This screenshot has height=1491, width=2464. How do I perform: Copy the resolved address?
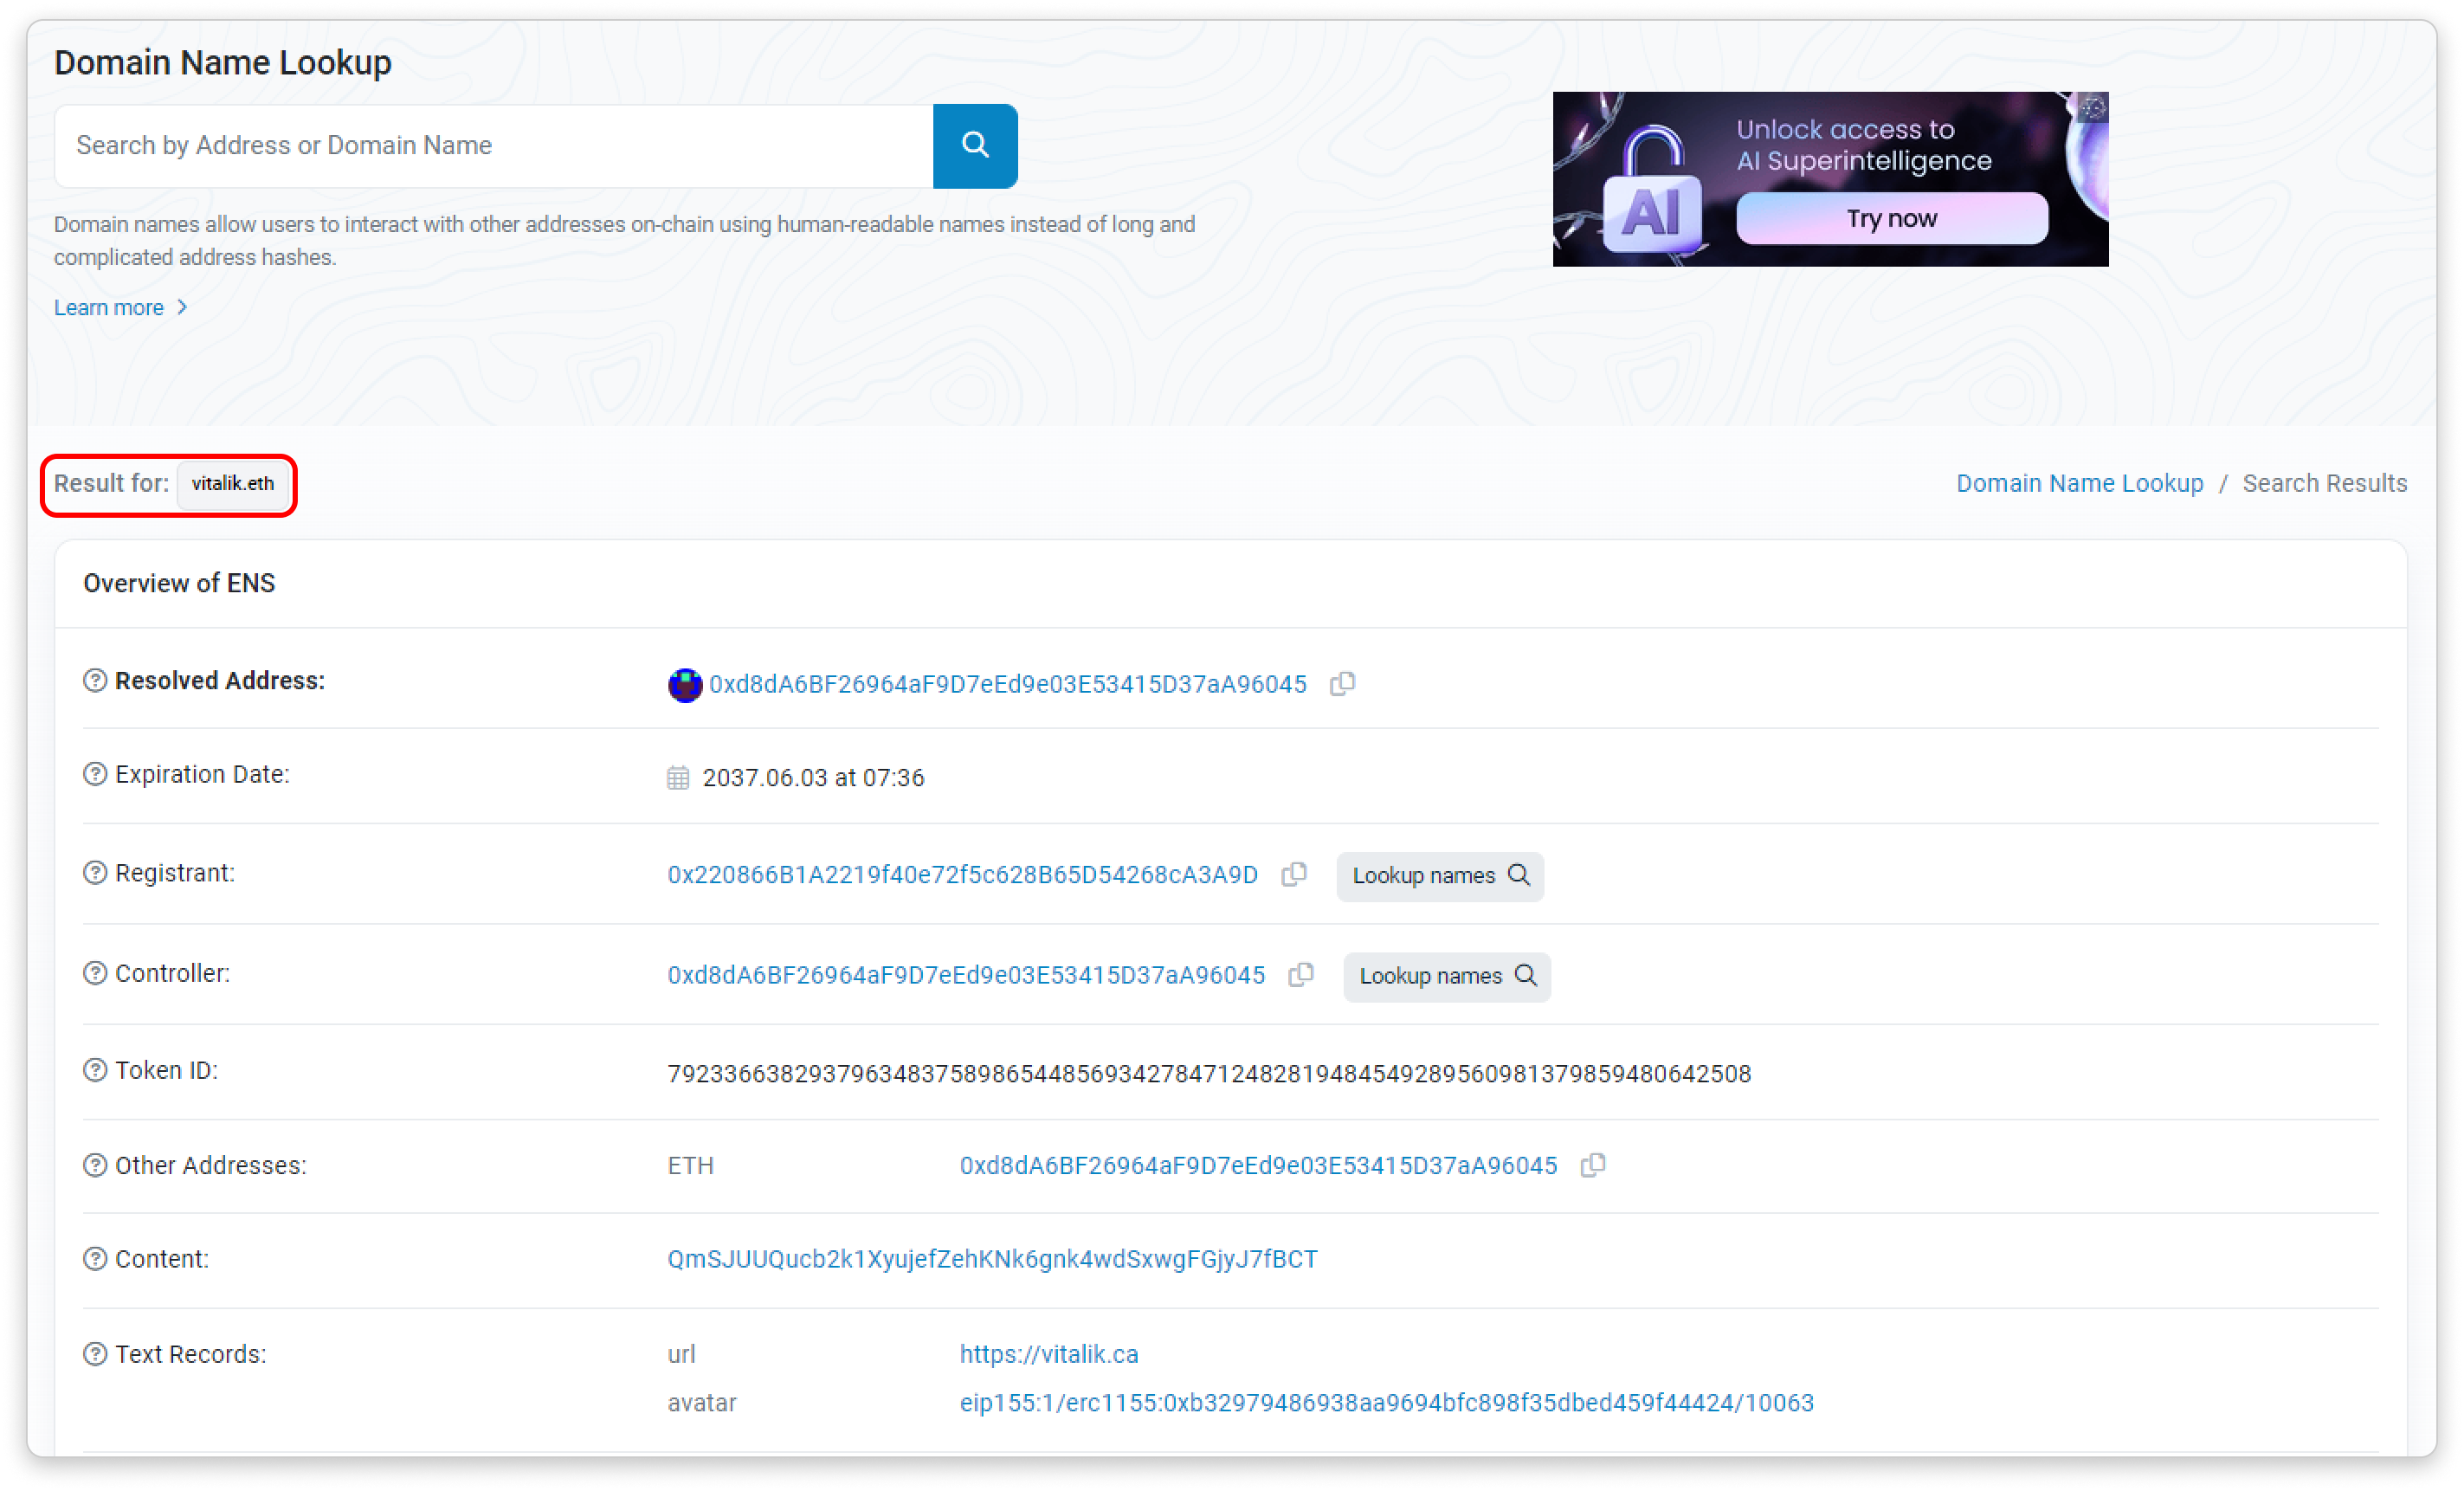click(1342, 684)
